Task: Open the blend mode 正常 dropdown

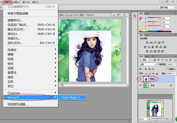Action: click(x=148, y=64)
